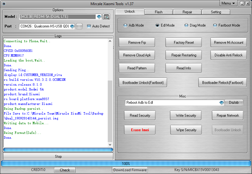Click the Read Info button
Viewport: 252px width, 174px height.
184,68
